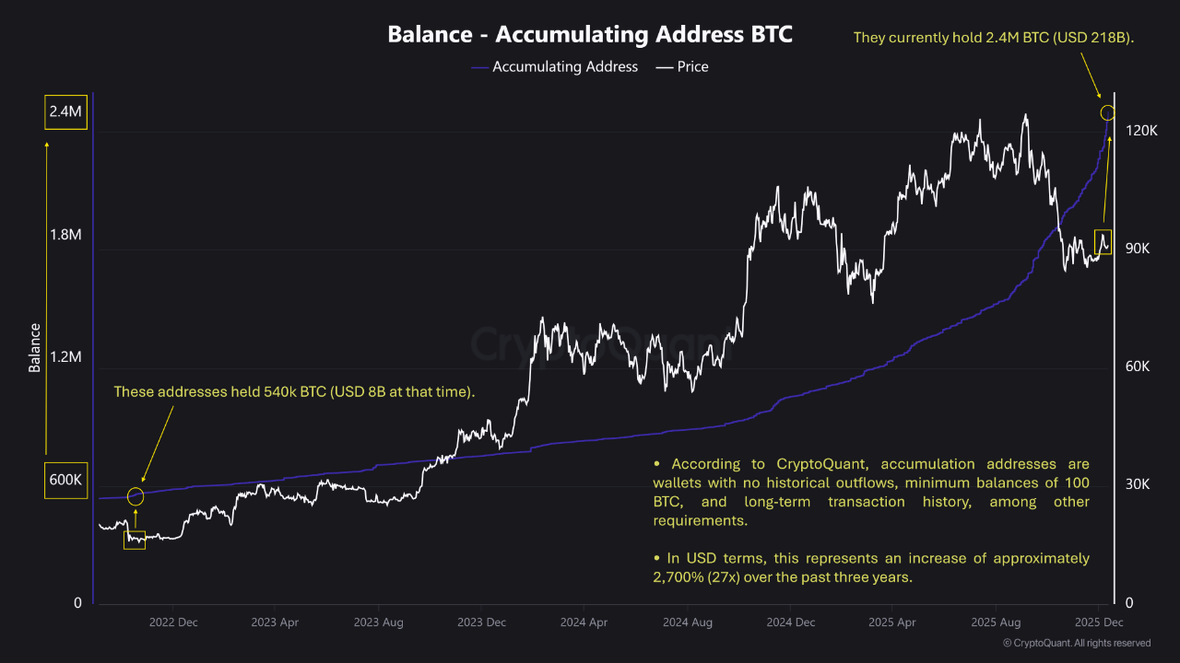
Task: Click the 120K price axis label
Action: click(1141, 131)
